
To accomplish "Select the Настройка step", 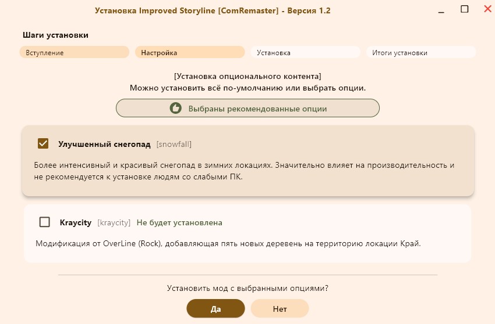I will click(x=189, y=52).
